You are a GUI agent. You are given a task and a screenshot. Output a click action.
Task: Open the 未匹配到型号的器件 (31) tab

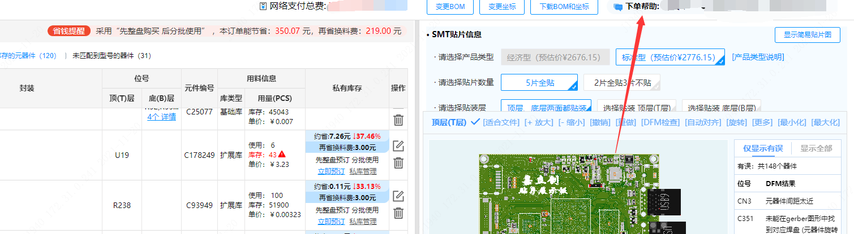pyautogui.click(x=111, y=56)
